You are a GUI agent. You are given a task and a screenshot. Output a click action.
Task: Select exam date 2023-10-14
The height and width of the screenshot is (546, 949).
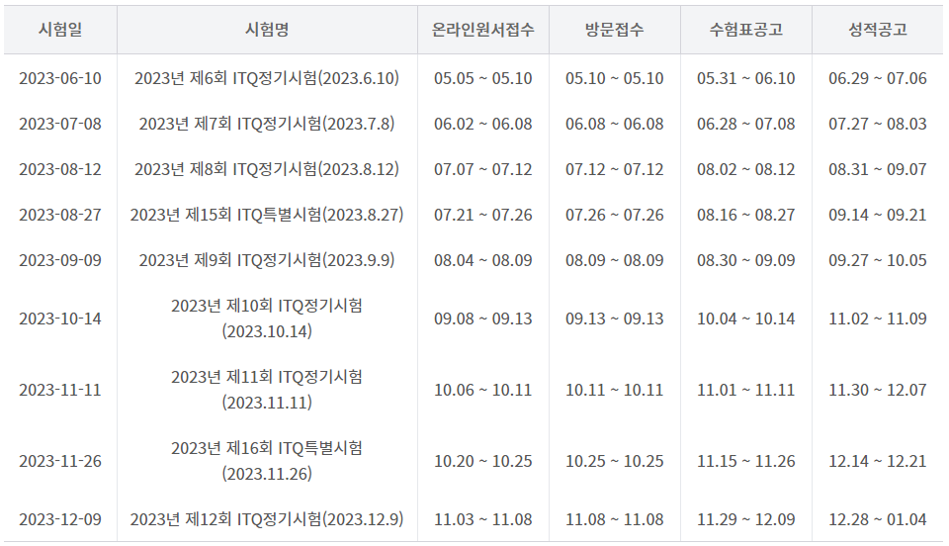pos(60,319)
